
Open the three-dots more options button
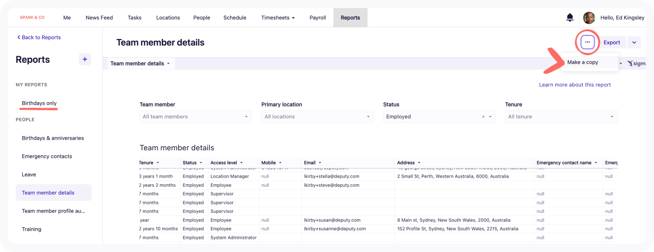(588, 43)
